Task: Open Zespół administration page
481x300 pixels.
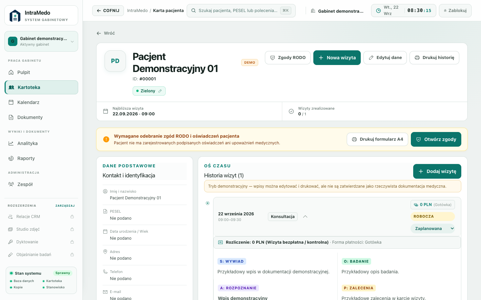Action: click(41, 184)
